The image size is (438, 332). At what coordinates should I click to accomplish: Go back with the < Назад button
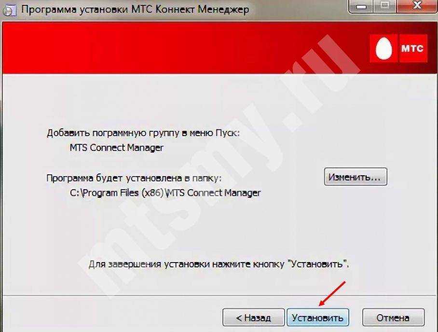pyautogui.click(x=253, y=318)
